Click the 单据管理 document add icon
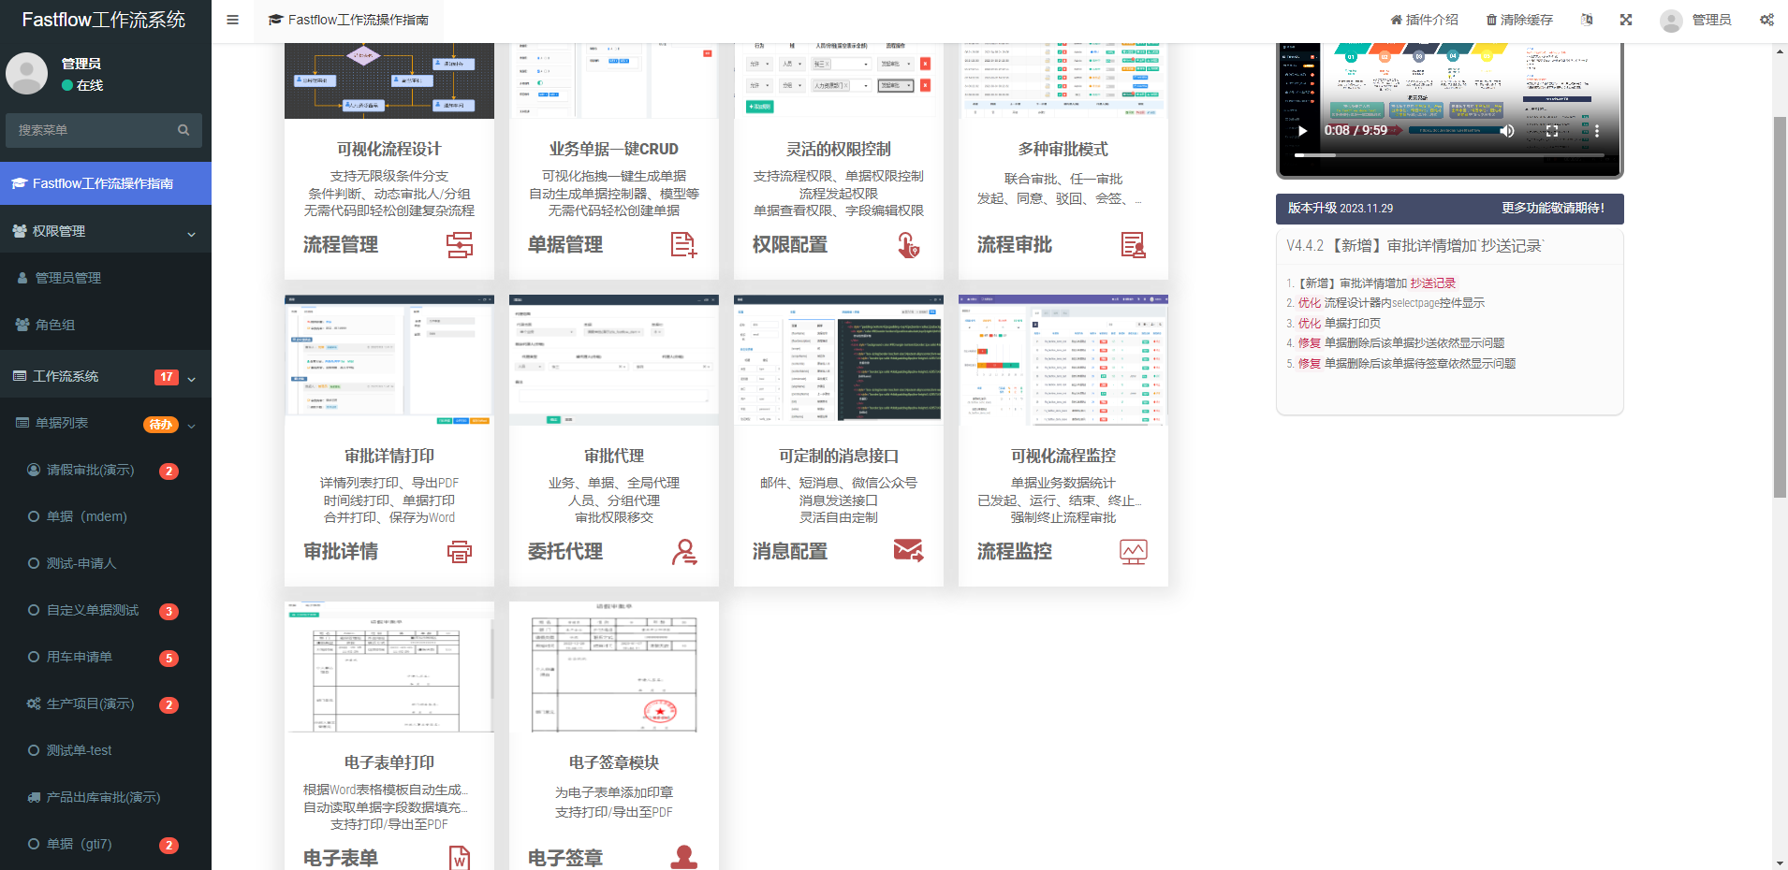Image resolution: width=1788 pixels, height=870 pixels. tap(684, 245)
